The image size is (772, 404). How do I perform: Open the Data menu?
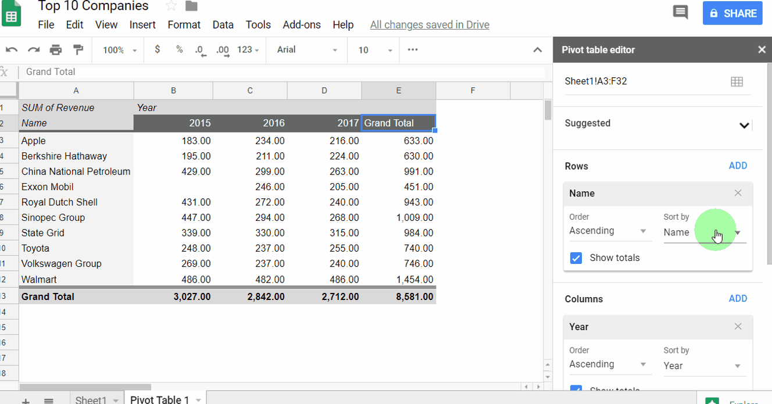(223, 25)
